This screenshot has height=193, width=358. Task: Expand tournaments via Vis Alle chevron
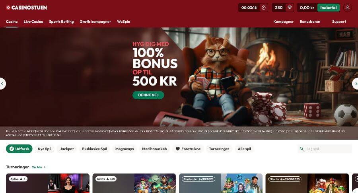(x=45, y=167)
